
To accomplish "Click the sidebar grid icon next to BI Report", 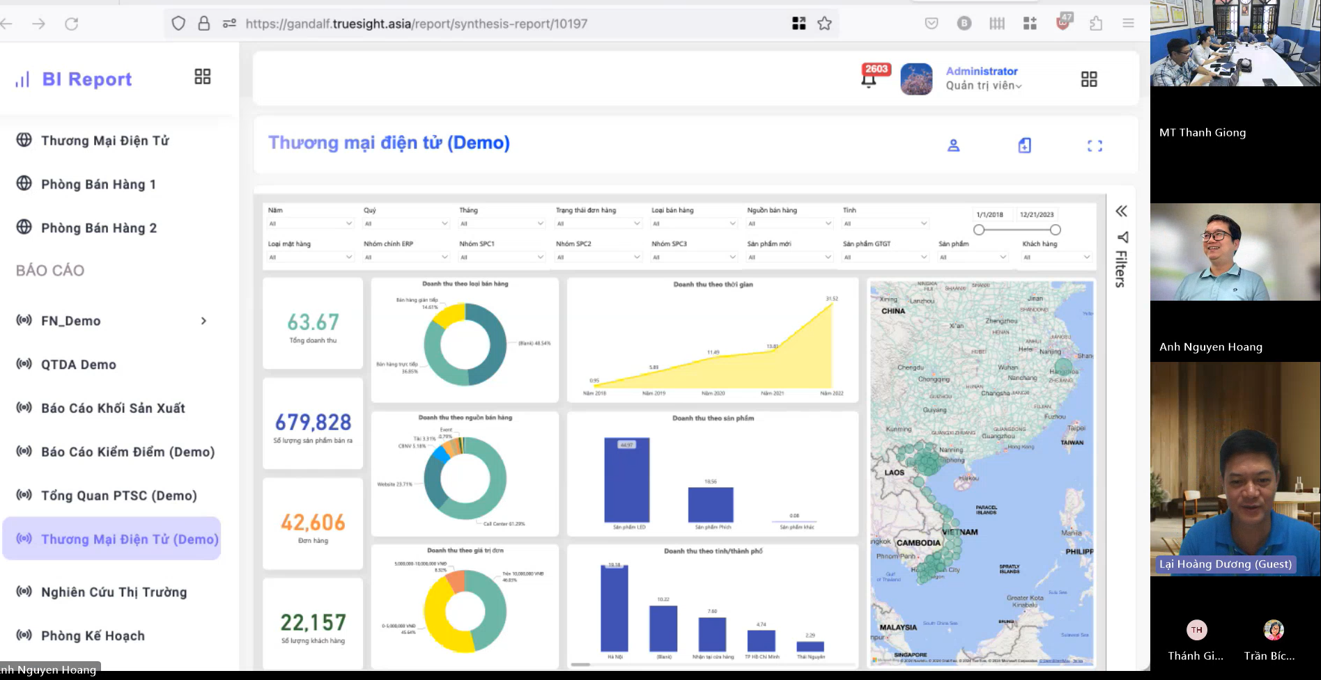I will coord(203,77).
